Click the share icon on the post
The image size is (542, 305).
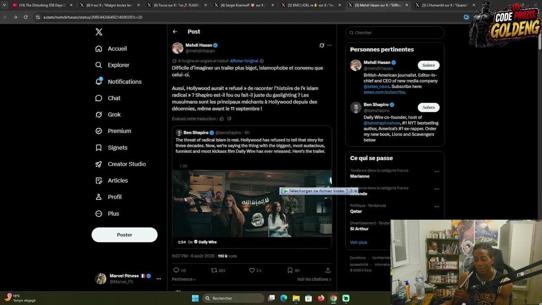pos(328,270)
